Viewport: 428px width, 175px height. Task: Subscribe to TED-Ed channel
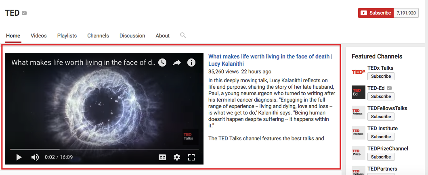click(381, 96)
